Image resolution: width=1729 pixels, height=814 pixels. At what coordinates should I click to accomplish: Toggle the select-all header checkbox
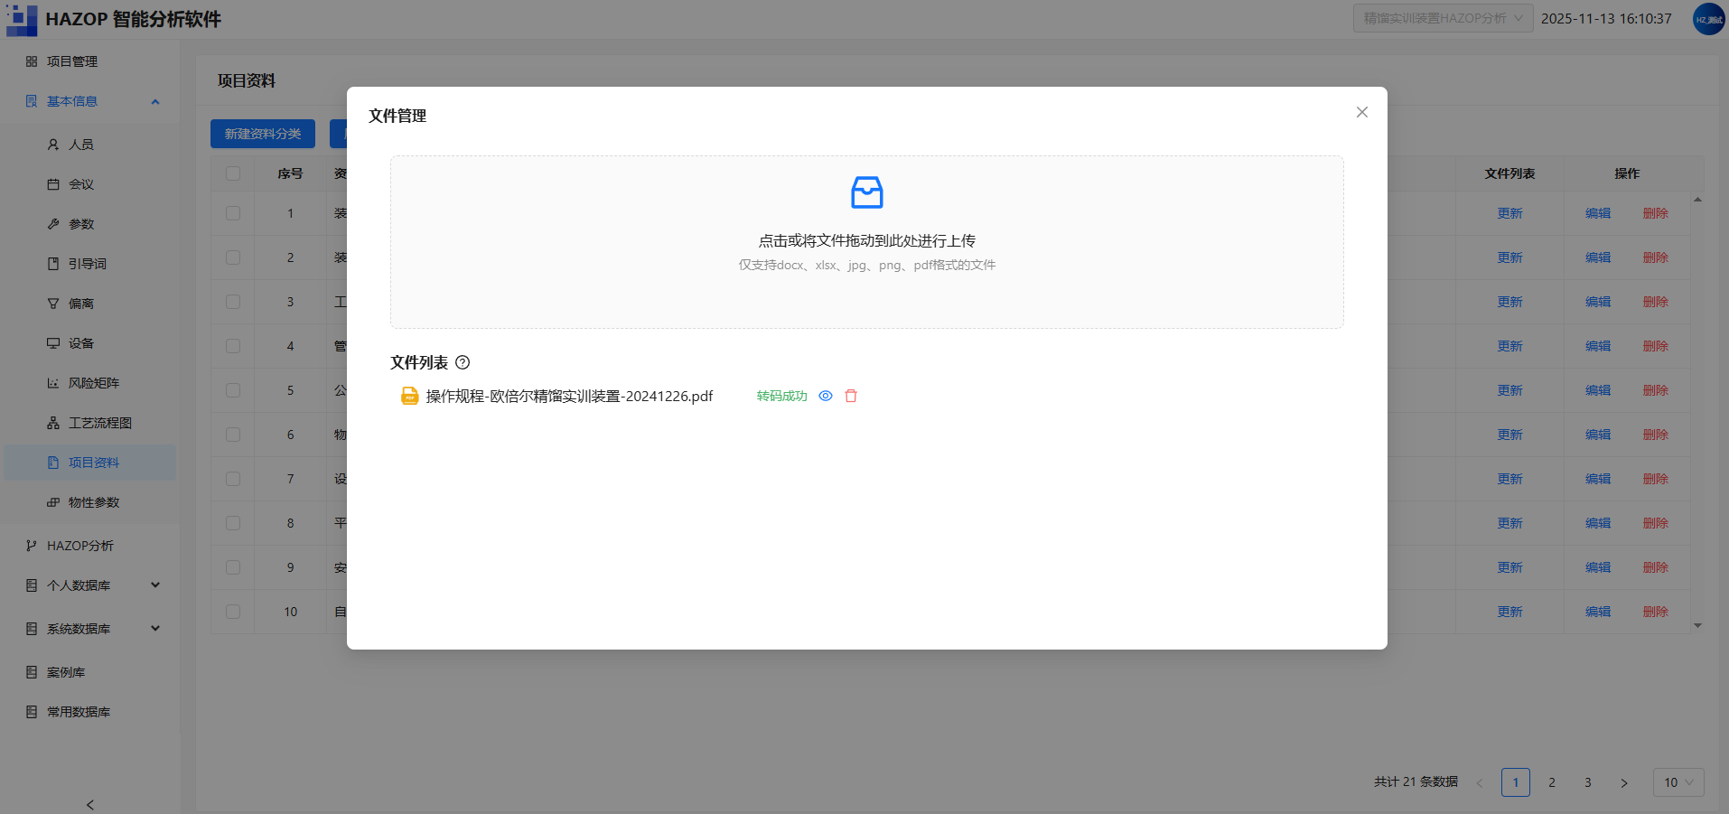233,173
